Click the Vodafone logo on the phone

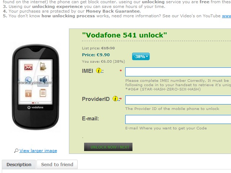click(x=35, y=107)
